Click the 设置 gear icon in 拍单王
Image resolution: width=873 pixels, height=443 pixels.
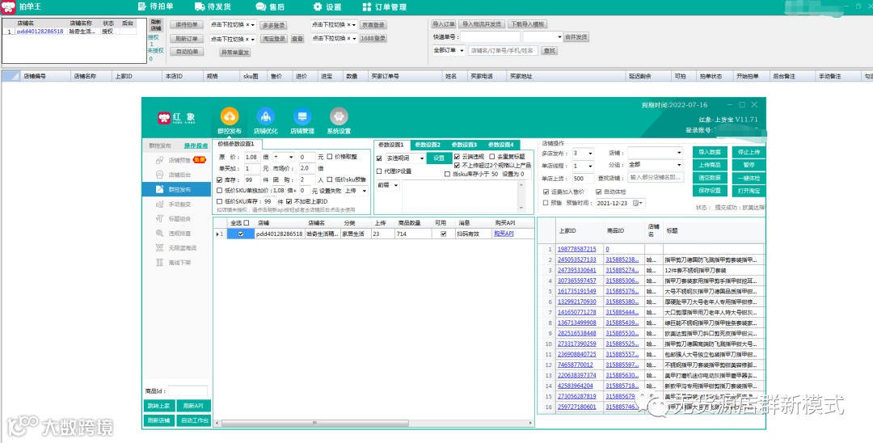tap(318, 6)
